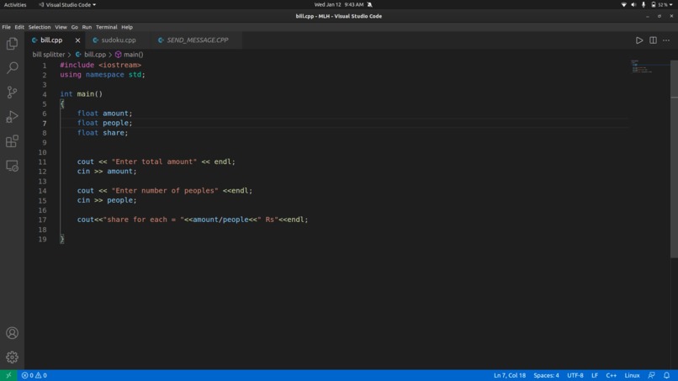Click the "int main()" declaration
678x381 pixels.
click(x=82, y=94)
